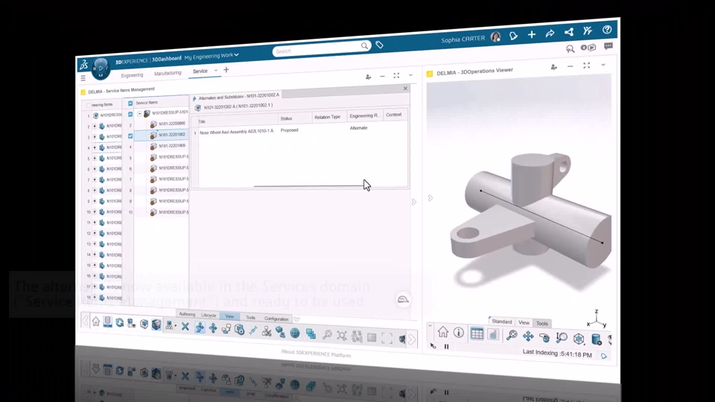Toggle the Engineering Items header checkbox
Screen dimensions: 715x402
tap(89, 105)
